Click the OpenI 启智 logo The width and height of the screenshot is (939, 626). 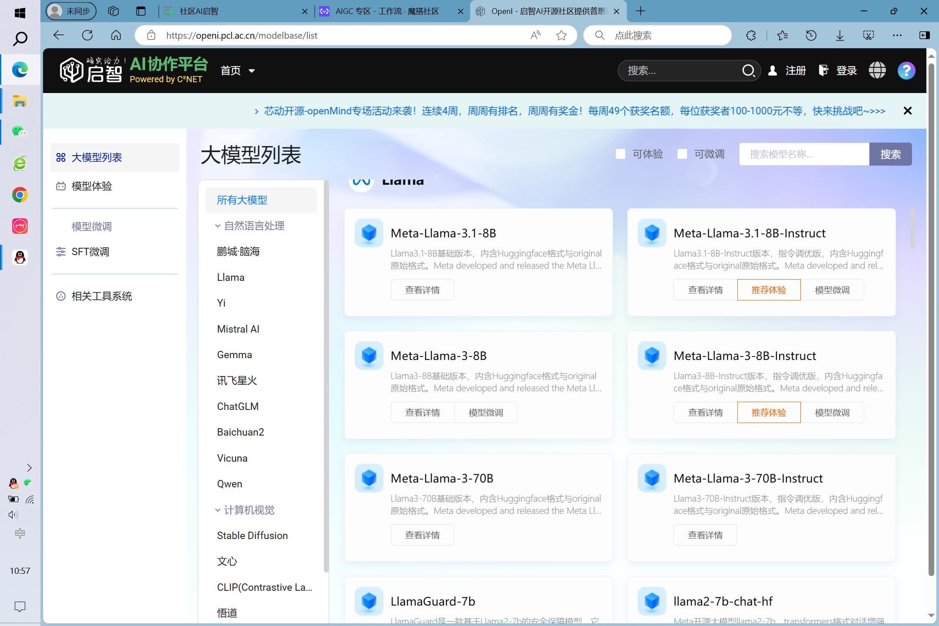pyautogui.click(x=91, y=70)
